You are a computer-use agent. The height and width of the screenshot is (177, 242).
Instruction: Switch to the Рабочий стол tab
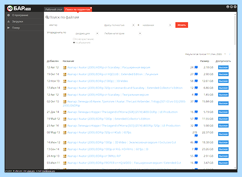54,10
